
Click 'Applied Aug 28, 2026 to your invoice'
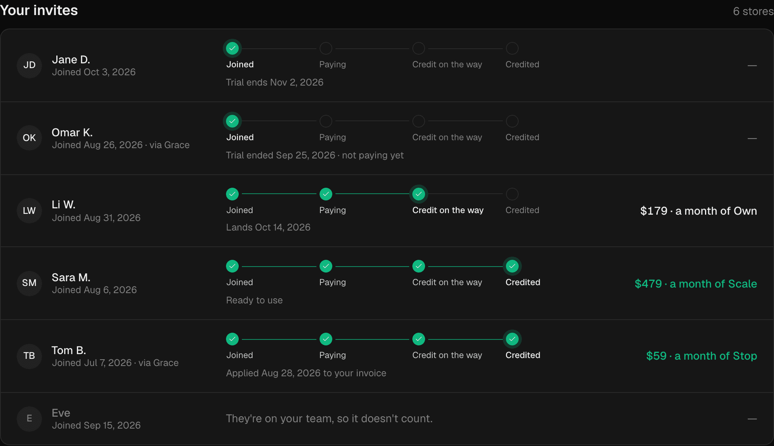coord(306,373)
